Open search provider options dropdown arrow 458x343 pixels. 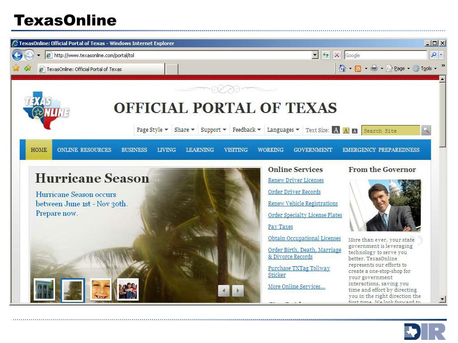[441, 55]
